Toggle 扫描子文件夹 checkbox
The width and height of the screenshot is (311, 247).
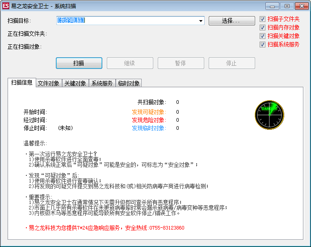click(262, 19)
